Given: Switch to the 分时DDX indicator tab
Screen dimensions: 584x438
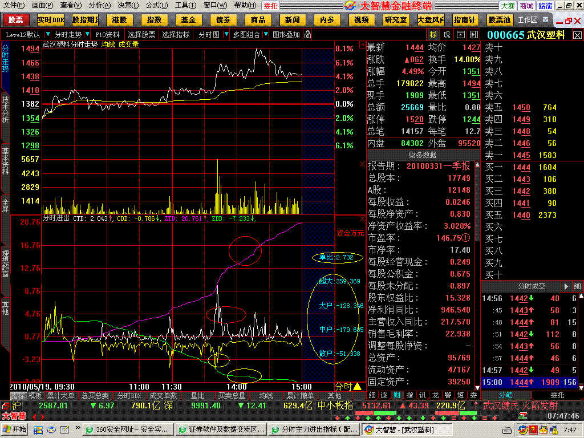Looking at the screenshot, I should [129, 396].
